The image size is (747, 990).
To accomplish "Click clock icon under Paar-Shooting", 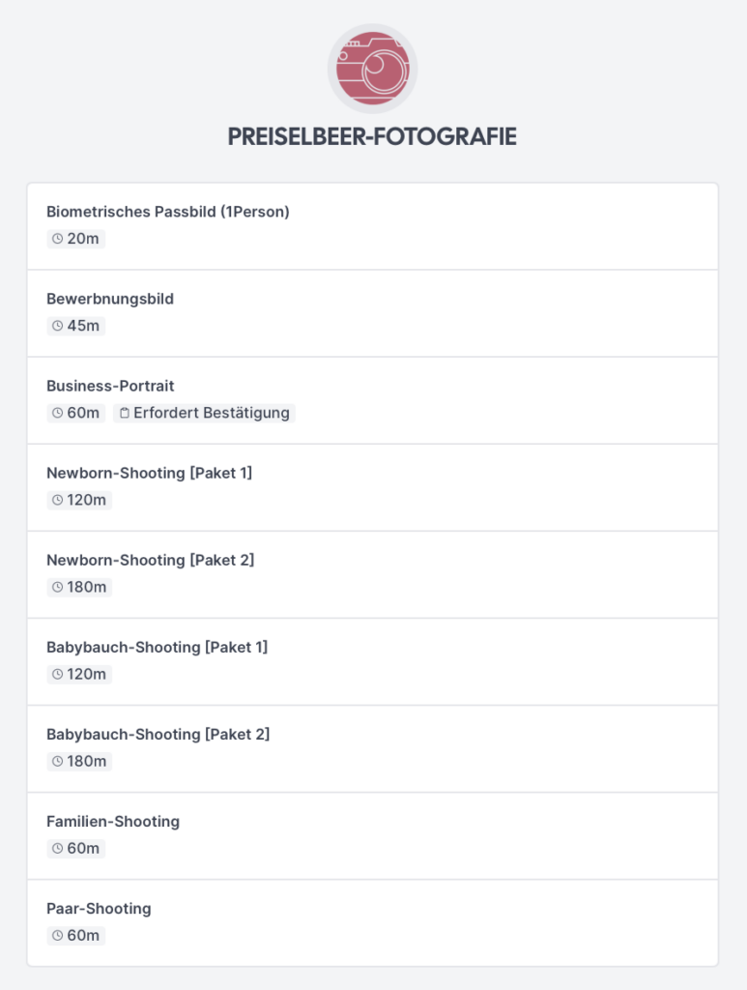I will (x=57, y=936).
